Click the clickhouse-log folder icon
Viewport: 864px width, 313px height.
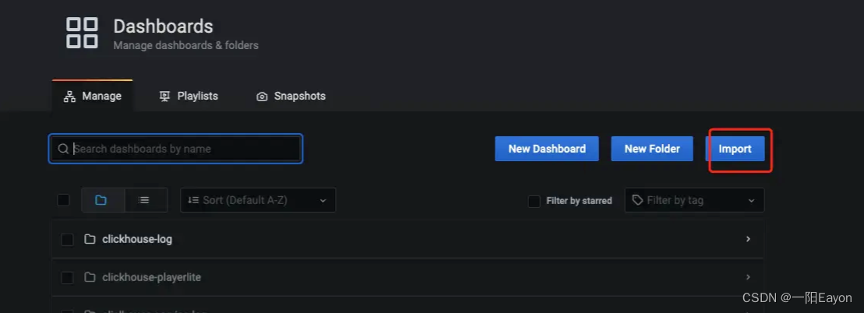click(90, 239)
